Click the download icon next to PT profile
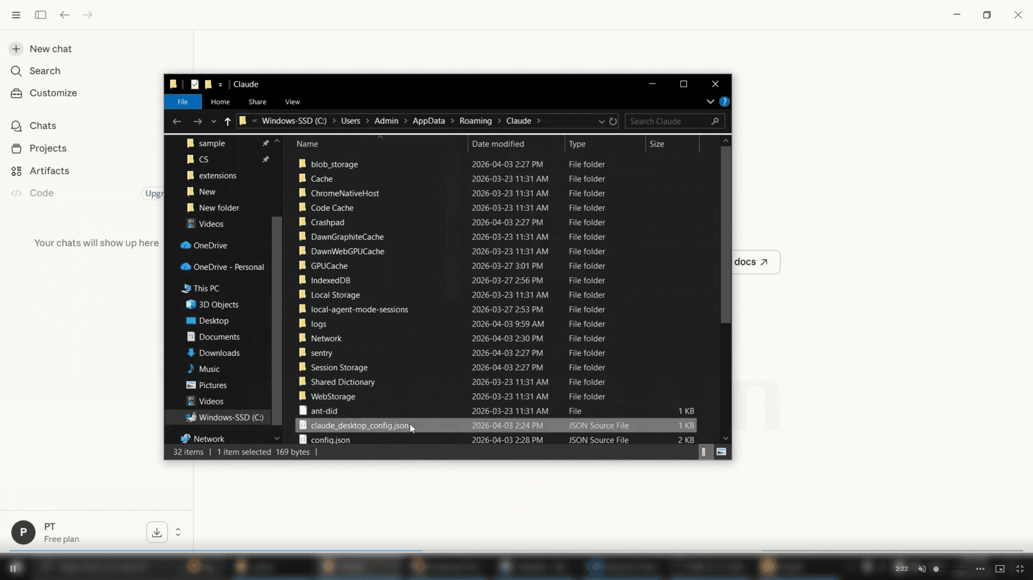Image resolution: width=1033 pixels, height=580 pixels. pos(157,532)
